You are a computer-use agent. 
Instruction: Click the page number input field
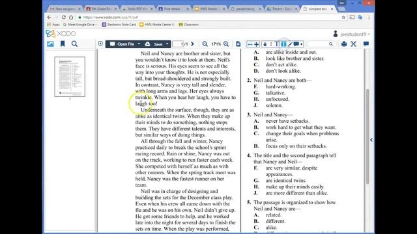178,44
